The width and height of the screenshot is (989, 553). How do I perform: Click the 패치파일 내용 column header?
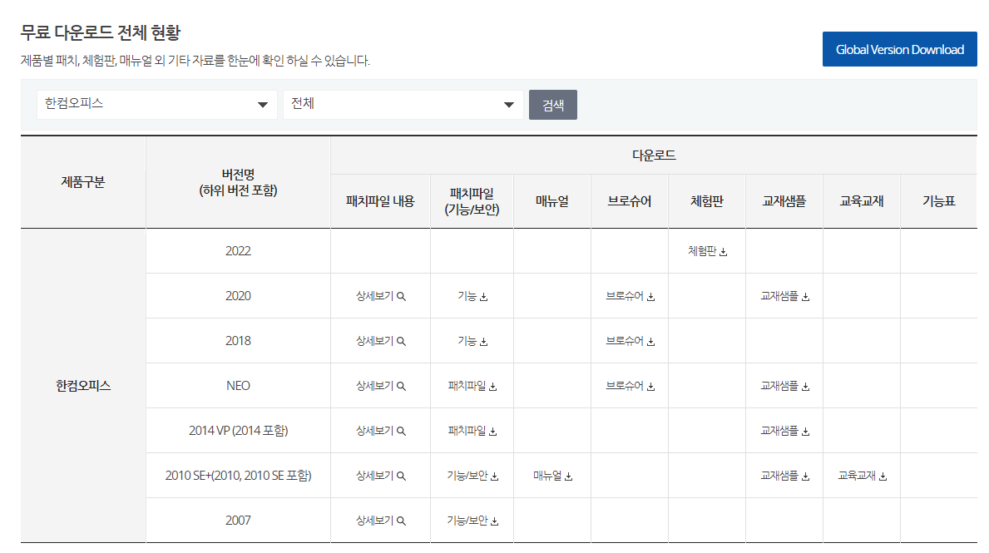(380, 201)
